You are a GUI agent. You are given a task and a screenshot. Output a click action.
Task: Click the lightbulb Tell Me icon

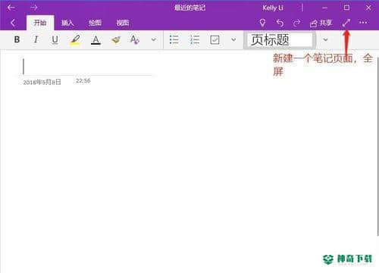(x=262, y=23)
